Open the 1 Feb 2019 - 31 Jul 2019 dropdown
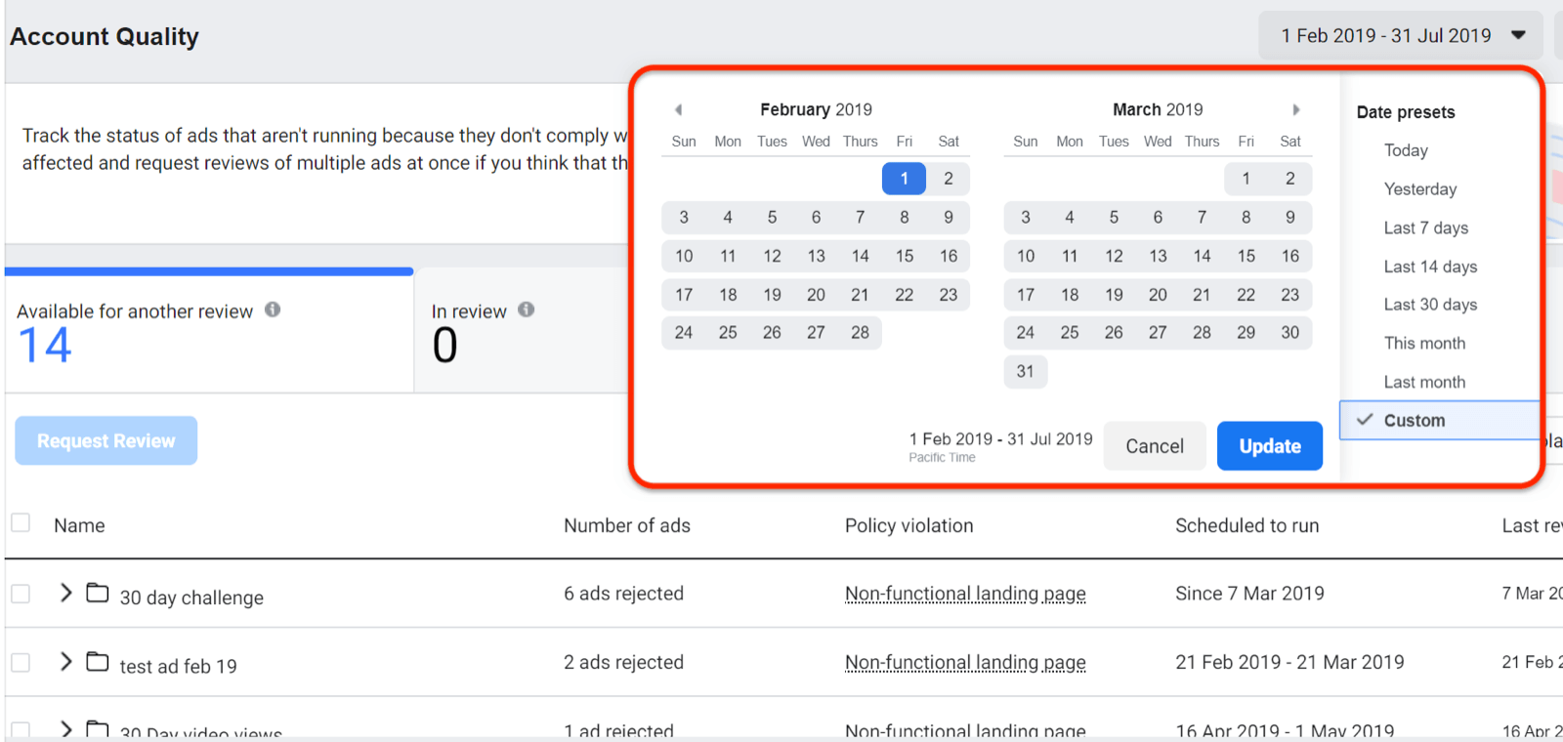Viewport: 1563px width, 742px height. 1401,36
